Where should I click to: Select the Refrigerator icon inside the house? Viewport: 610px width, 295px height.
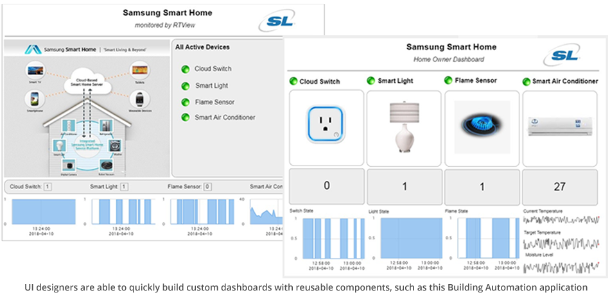pos(105,126)
